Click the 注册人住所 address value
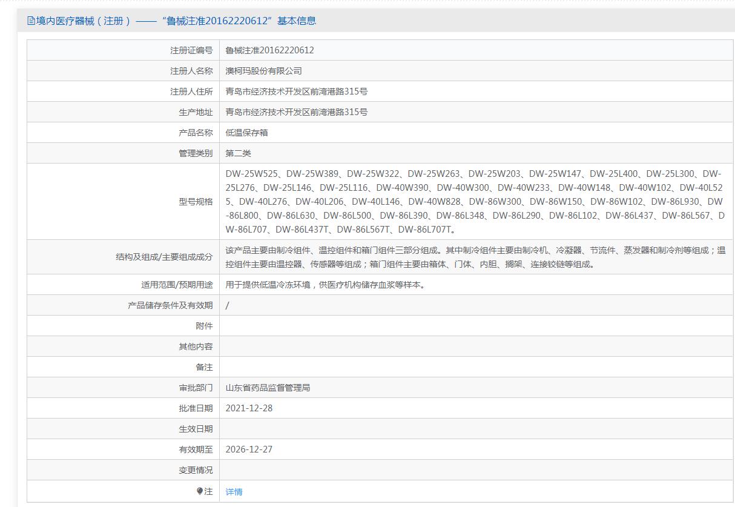This screenshot has width=735, height=507. (296, 91)
